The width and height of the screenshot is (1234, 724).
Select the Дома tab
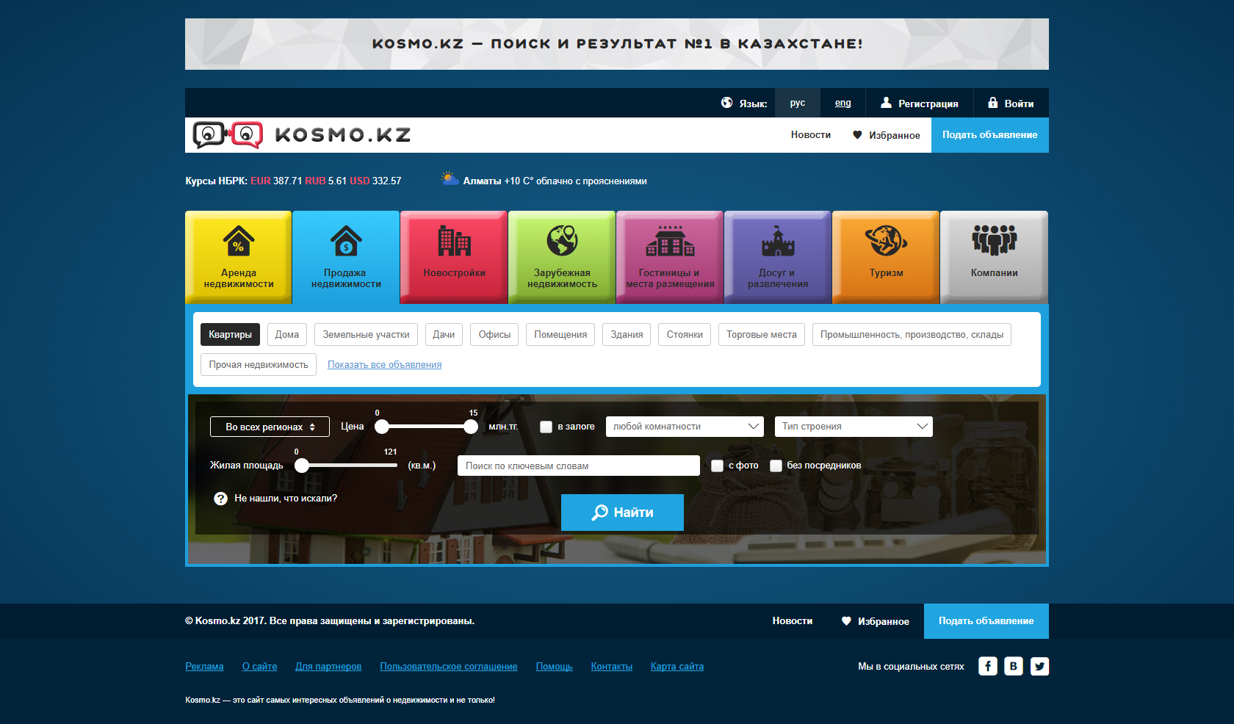coord(286,335)
